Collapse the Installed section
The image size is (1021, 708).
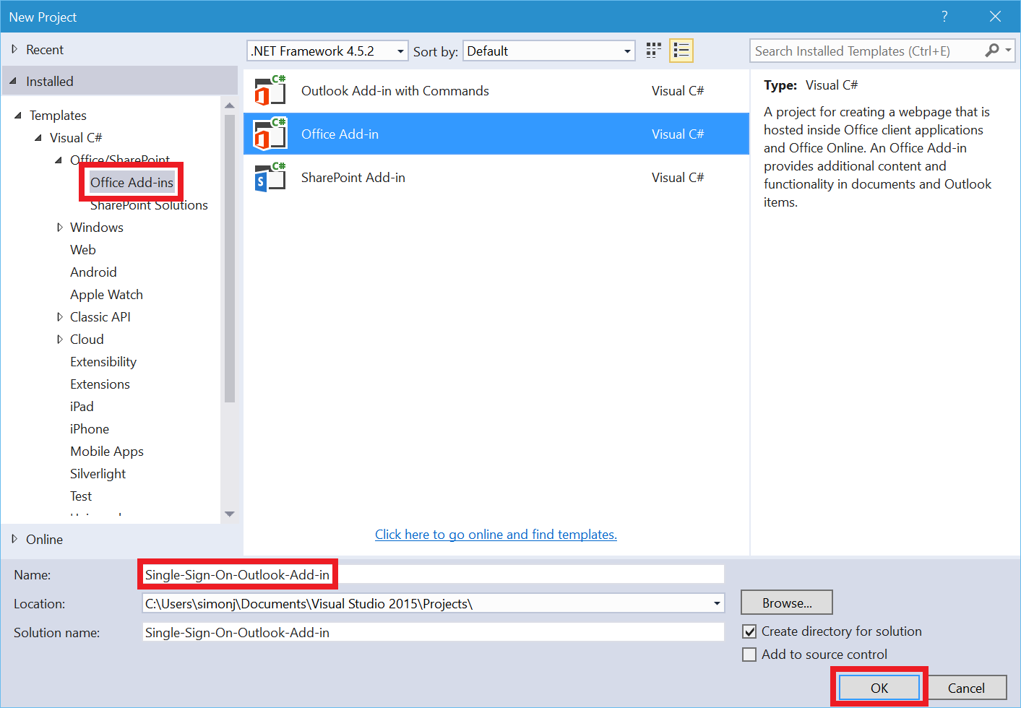pyautogui.click(x=14, y=81)
